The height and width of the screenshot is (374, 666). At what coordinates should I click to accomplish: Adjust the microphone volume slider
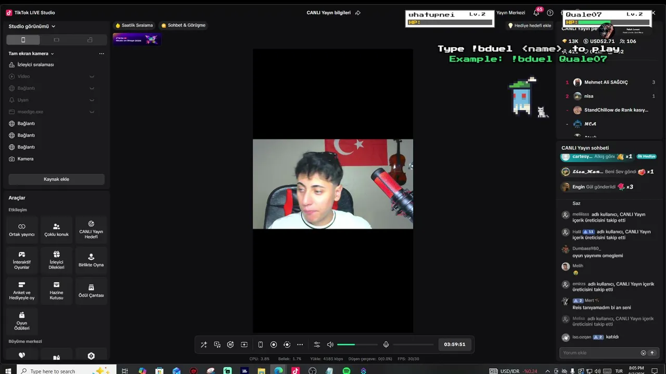(413, 344)
